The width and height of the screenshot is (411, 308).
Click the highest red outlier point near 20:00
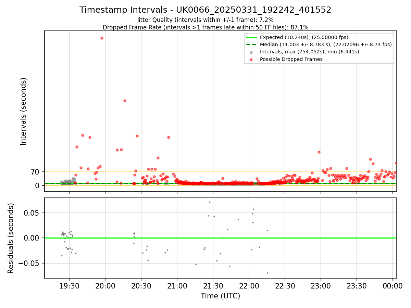point(102,38)
